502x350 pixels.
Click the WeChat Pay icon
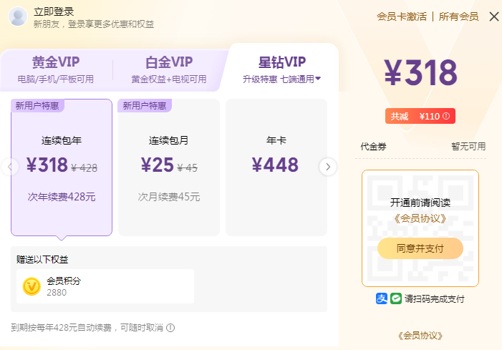click(x=396, y=298)
